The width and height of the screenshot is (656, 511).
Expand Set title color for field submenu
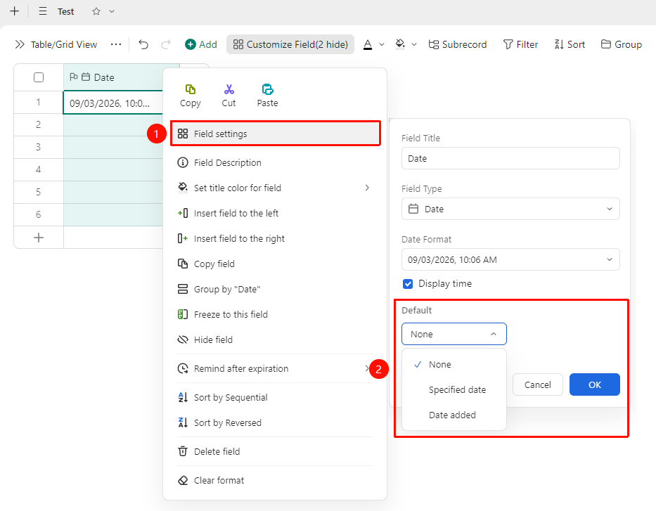click(x=276, y=188)
